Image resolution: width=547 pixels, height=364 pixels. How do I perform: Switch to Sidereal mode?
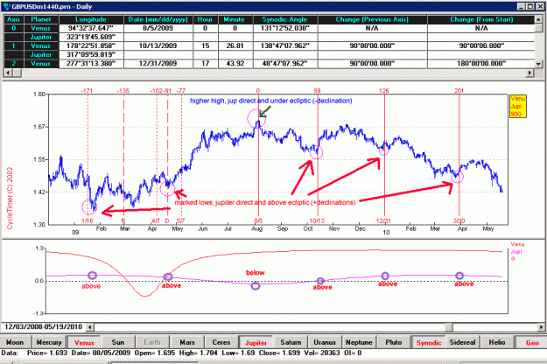click(x=463, y=342)
